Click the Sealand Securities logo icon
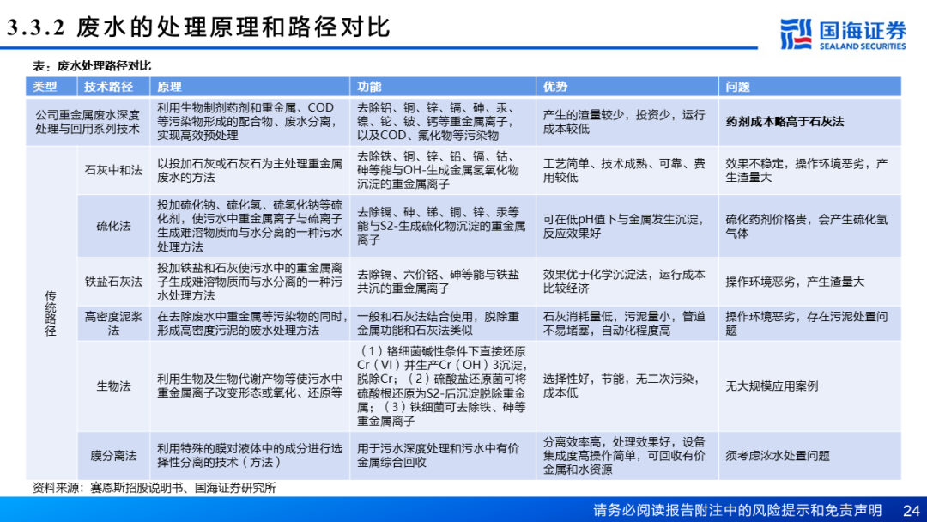This screenshot has width=927, height=522. [796, 33]
